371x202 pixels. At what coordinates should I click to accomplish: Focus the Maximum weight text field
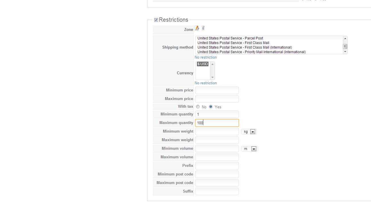[217, 140]
